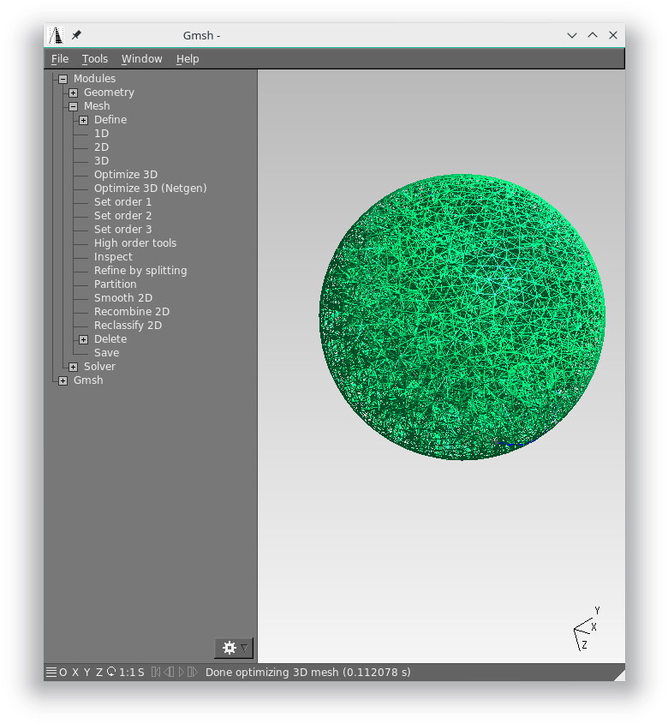Generate 1D mesh
This screenshot has height=724, width=668.
tap(102, 134)
